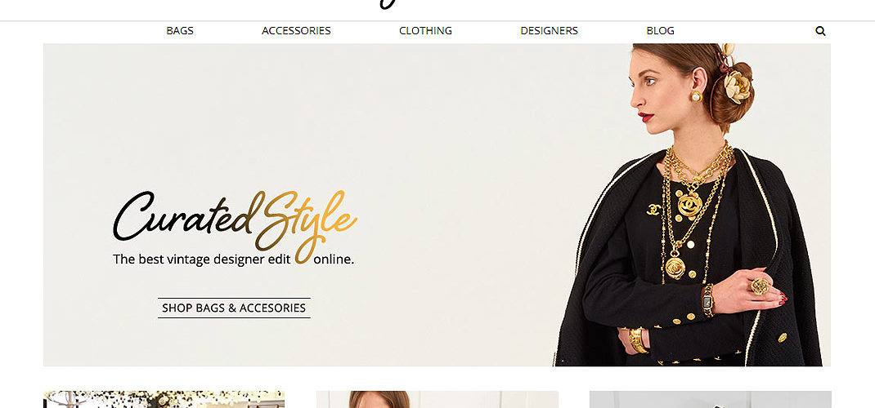Click the gold camellia ring on model's hand
875x408 pixels.
[x=760, y=286]
